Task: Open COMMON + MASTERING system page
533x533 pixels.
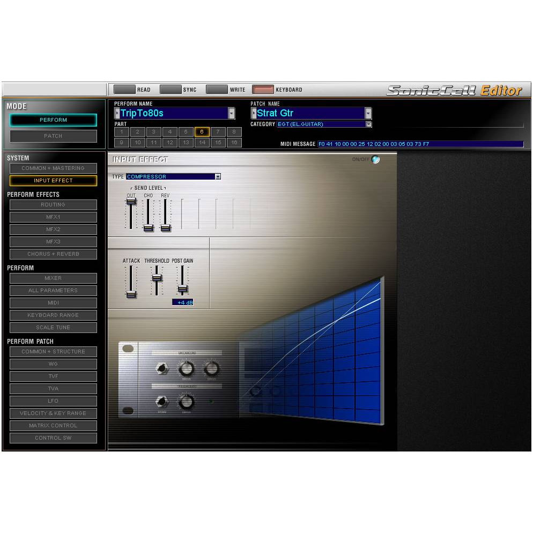Action: click(x=54, y=168)
